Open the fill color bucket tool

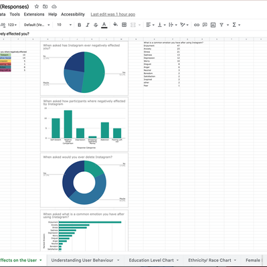(115, 25)
